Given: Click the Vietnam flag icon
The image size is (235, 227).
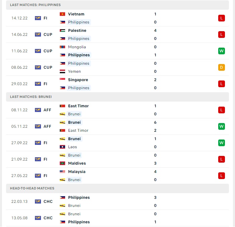Looking at the screenshot, I should (62, 14).
